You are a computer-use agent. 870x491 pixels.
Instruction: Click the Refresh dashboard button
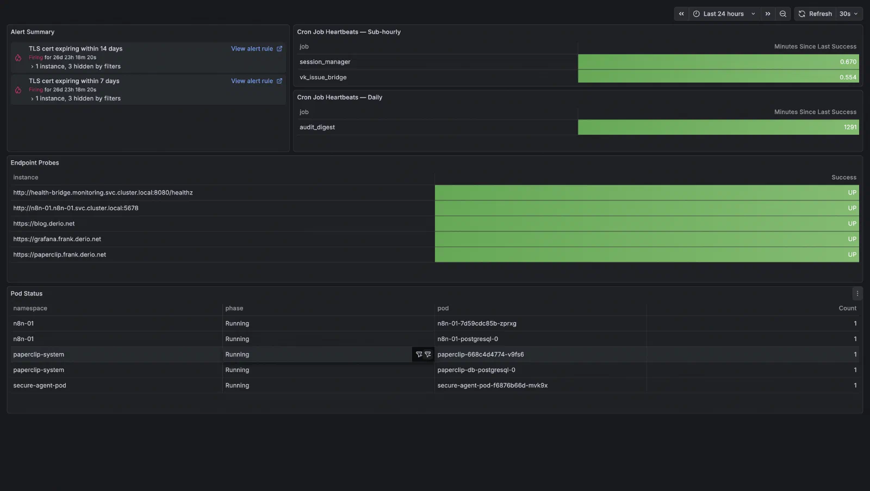(x=815, y=14)
